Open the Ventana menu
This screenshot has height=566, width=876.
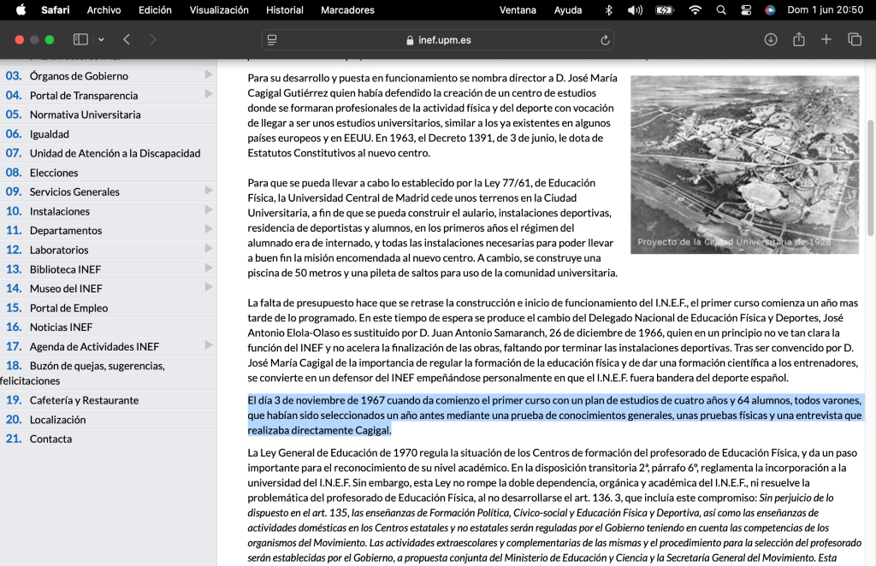pyautogui.click(x=518, y=9)
